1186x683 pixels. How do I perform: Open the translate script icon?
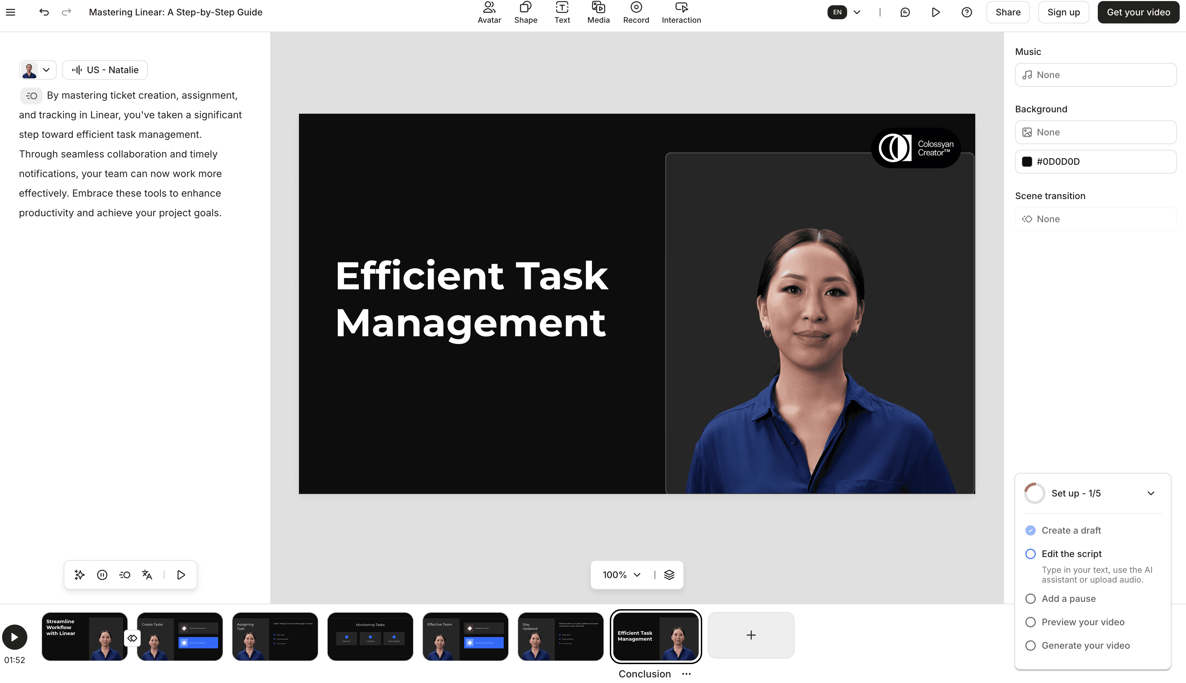coord(147,575)
